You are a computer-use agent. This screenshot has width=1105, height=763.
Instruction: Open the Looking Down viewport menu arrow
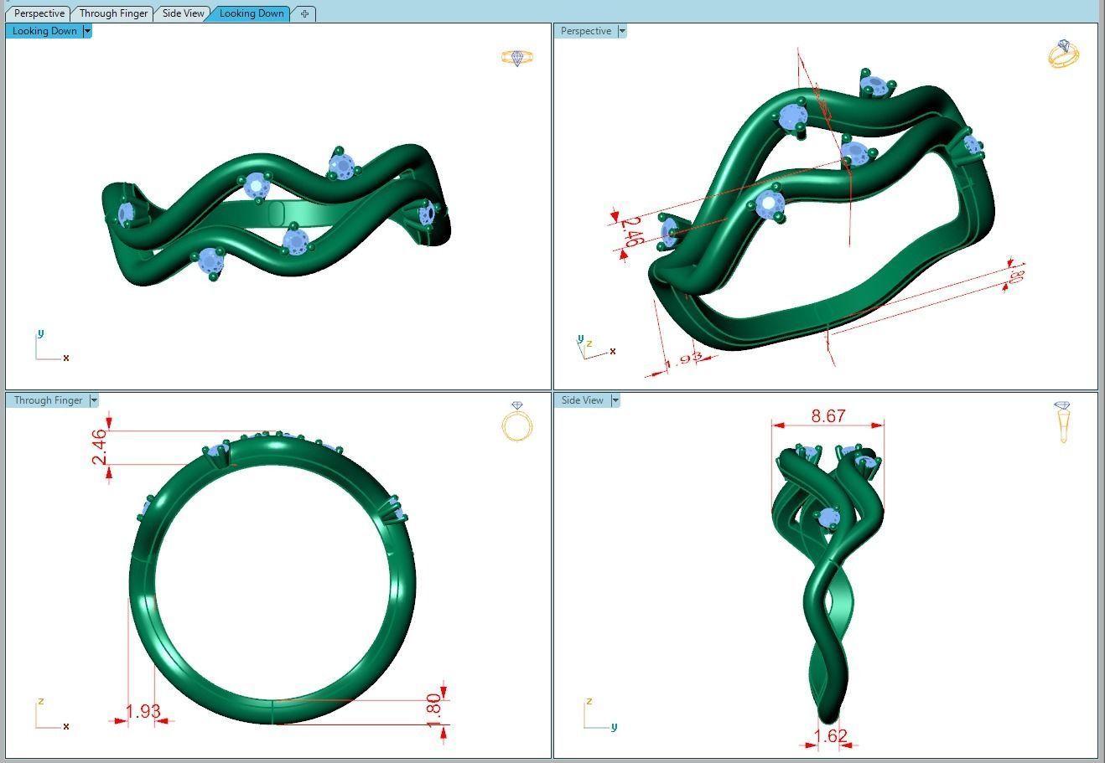click(x=87, y=31)
